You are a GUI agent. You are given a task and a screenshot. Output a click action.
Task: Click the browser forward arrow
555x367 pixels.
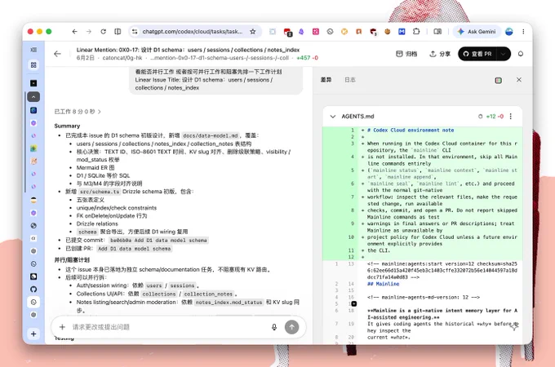point(88,32)
